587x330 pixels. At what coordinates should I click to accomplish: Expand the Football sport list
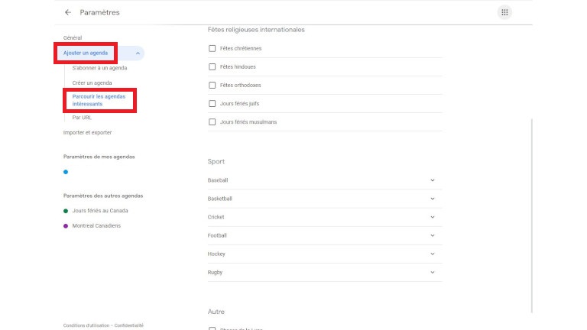coord(325,235)
